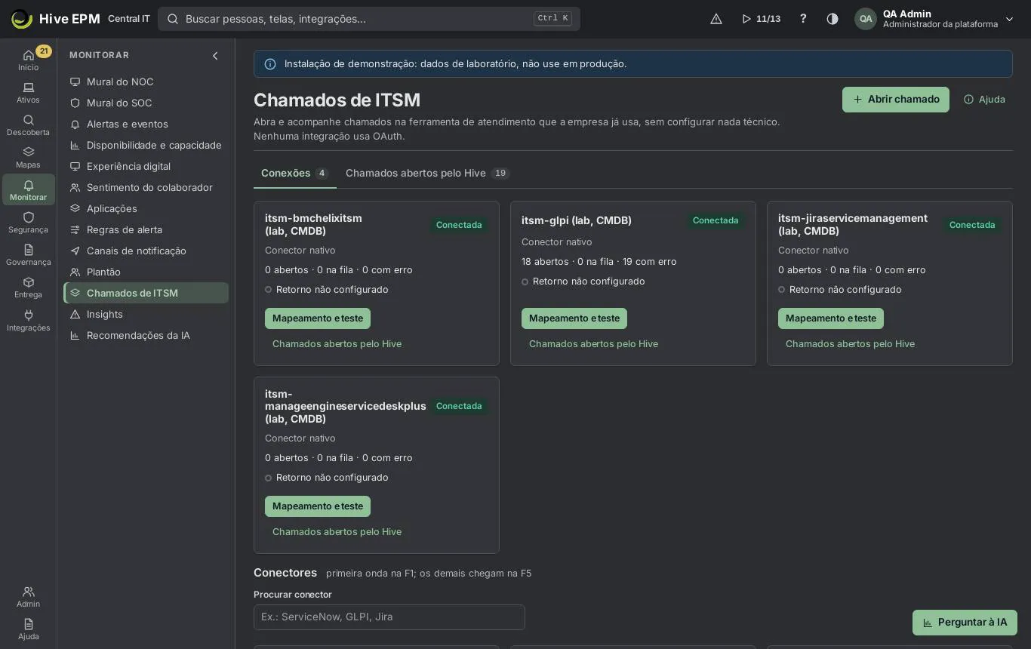1031x649 pixels.
Task: Open Governança in the left rail
Action: pos(28,255)
